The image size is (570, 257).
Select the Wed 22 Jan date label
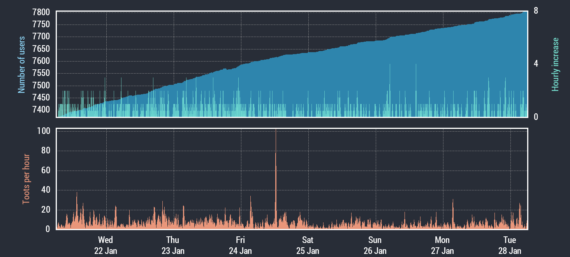click(106, 245)
